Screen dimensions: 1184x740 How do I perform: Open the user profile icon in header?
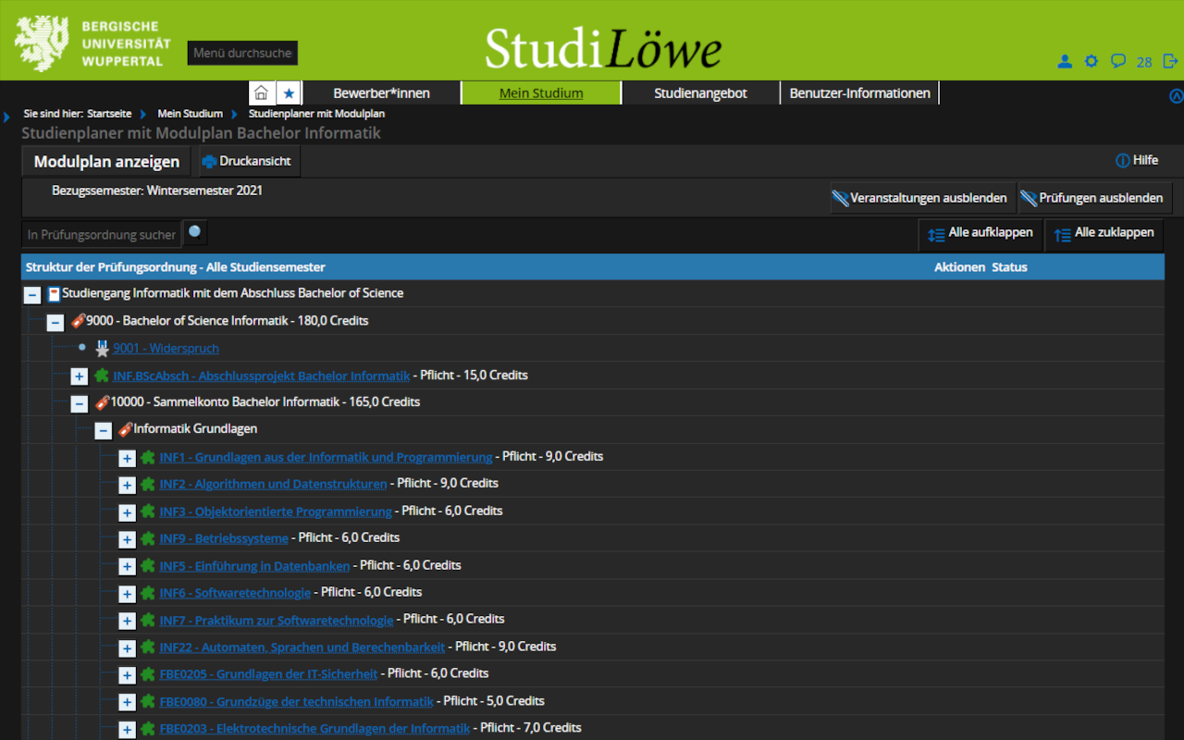[x=1065, y=62]
